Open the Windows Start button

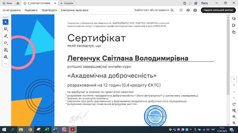pyautogui.click(x=4, y=129)
